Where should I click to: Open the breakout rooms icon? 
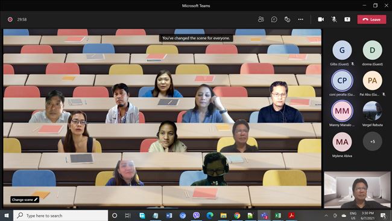tap(287, 19)
